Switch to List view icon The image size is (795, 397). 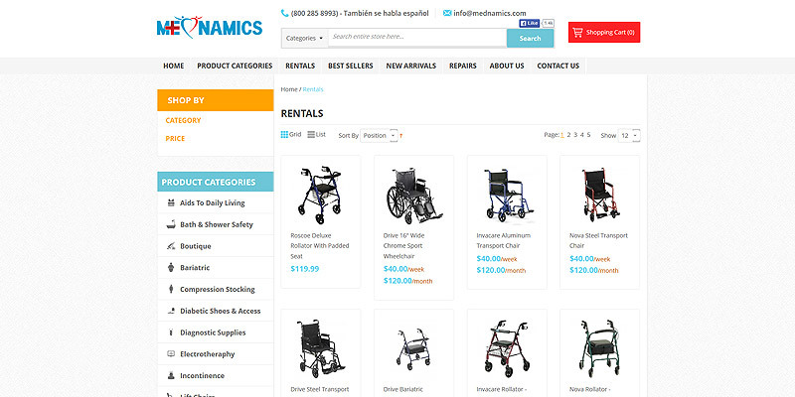tap(311, 135)
